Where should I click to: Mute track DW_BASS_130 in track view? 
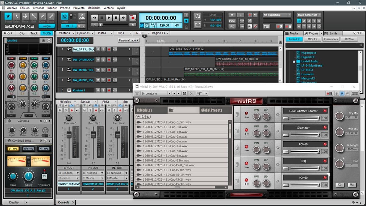click(x=98, y=49)
